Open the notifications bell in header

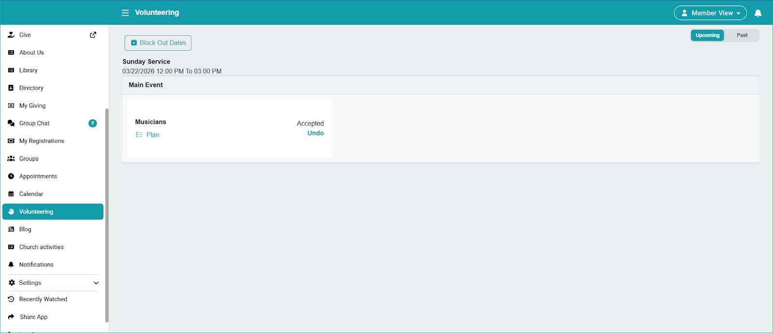pyautogui.click(x=758, y=13)
